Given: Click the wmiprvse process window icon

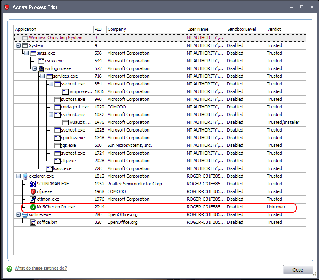Looking at the screenshot, I should (x=65, y=92).
